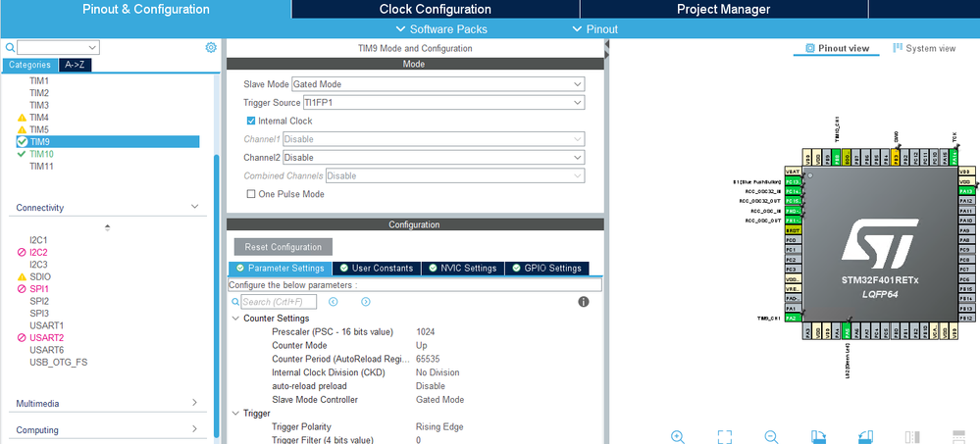Click the VBAT pin
This screenshot has width=980, height=444.
click(793, 172)
